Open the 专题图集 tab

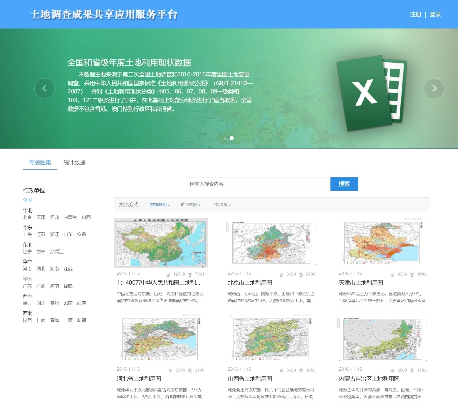point(40,163)
